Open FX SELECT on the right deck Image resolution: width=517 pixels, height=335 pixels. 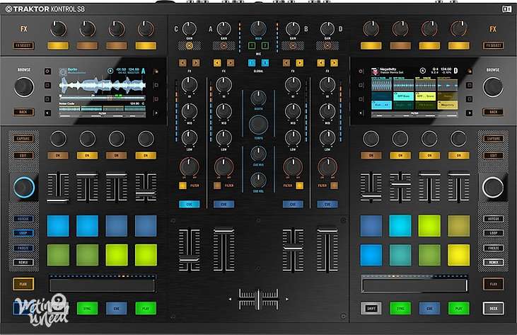(x=493, y=45)
